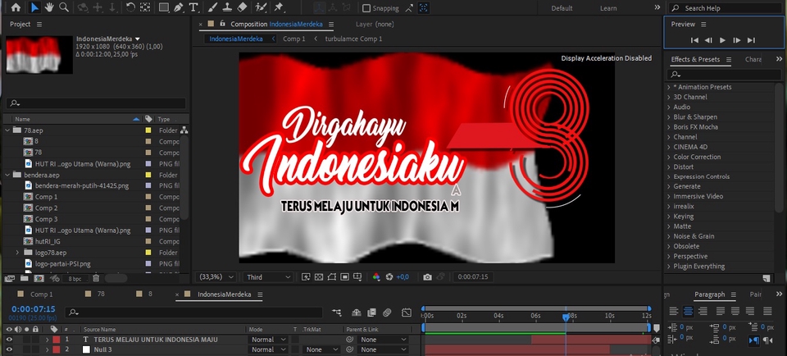Hide the TERUS MELAJU UNTUK INDONESIA MAJU layer
Image resolution: width=787 pixels, height=356 pixels.
(x=9, y=340)
